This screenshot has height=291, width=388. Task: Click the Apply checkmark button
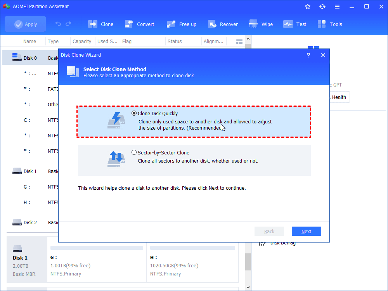coord(25,24)
